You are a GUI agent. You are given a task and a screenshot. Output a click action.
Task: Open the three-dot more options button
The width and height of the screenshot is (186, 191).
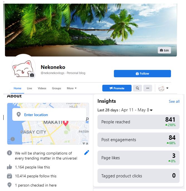coord(148,88)
